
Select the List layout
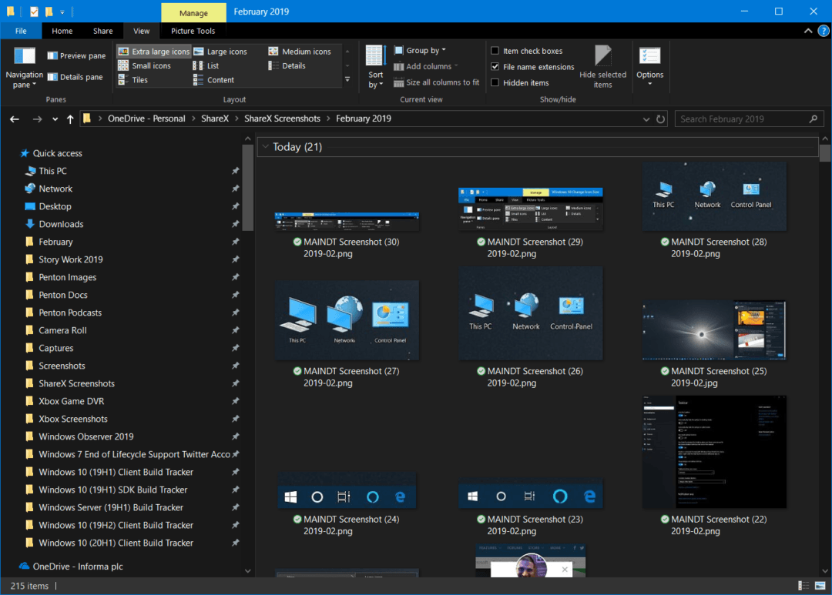coord(213,65)
